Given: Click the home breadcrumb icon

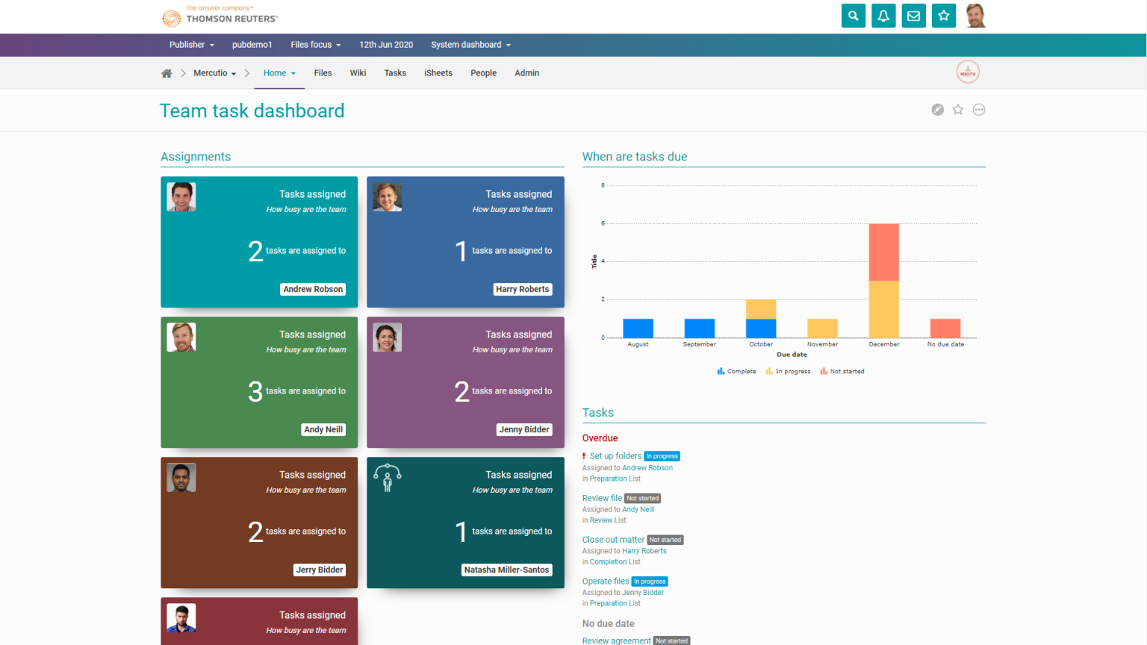Looking at the screenshot, I should coord(167,72).
